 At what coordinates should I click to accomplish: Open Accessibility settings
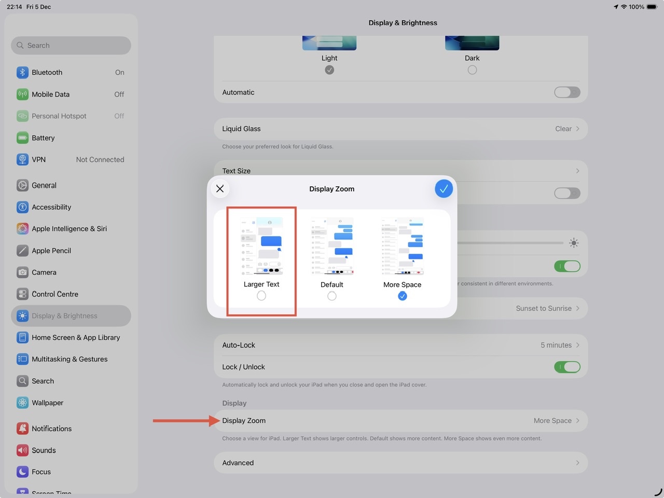point(71,207)
